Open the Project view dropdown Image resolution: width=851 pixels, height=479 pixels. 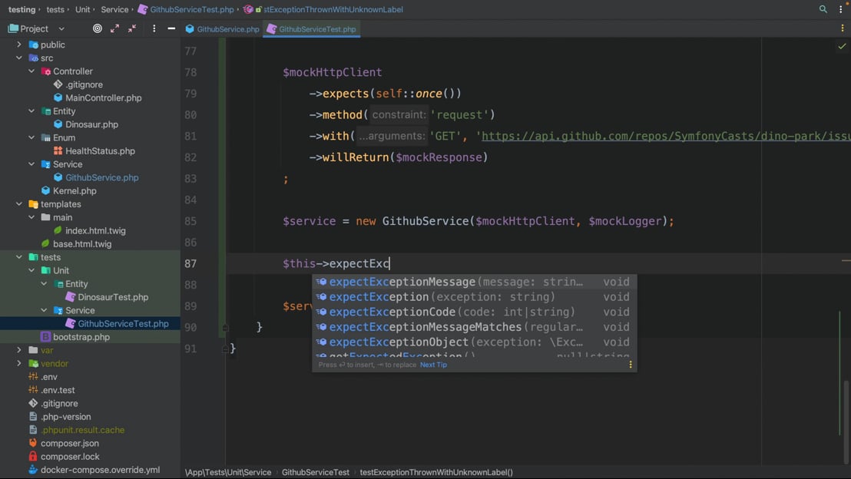tap(61, 28)
